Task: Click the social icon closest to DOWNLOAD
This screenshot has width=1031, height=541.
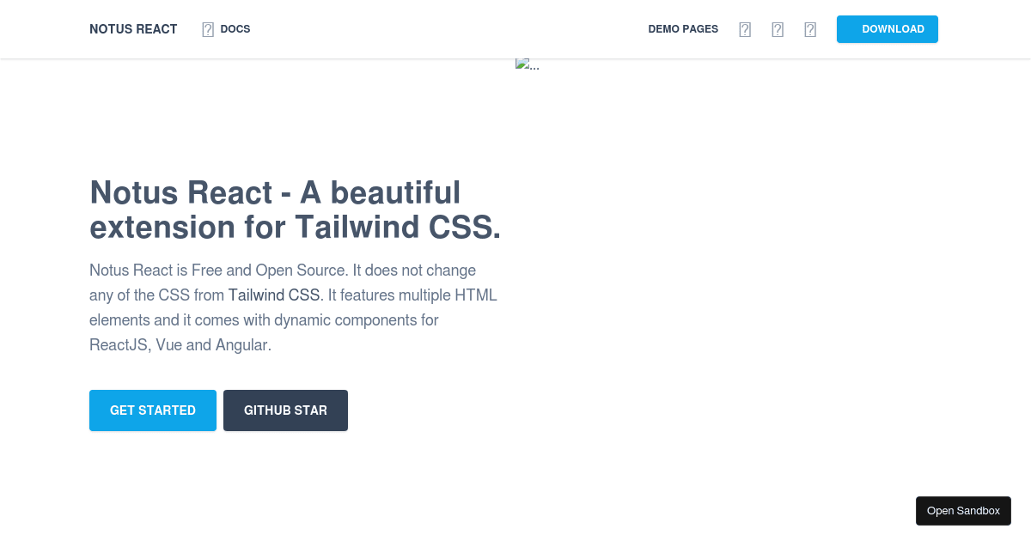Action: coord(810,29)
